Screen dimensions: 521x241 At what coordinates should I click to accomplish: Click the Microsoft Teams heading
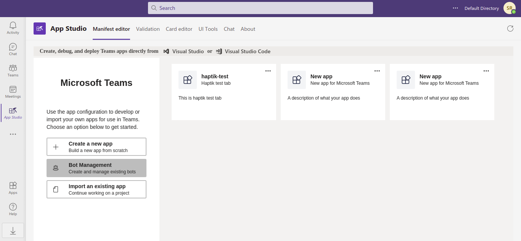click(x=96, y=83)
